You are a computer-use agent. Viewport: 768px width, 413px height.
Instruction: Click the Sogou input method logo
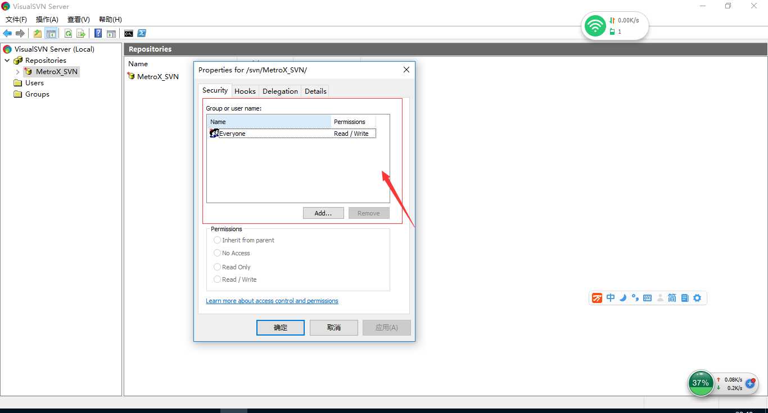click(597, 298)
